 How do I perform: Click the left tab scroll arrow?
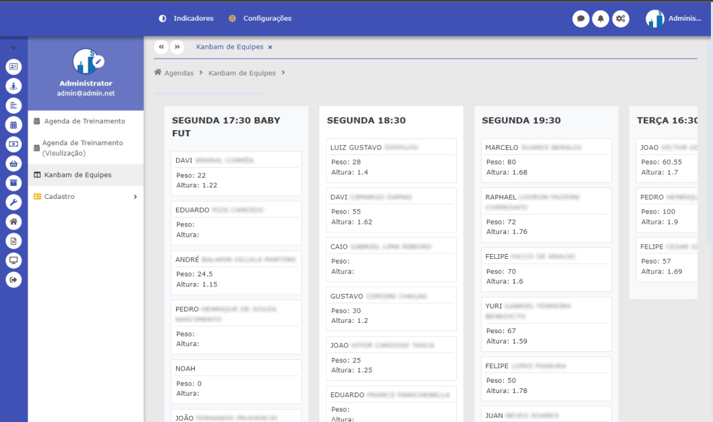(161, 47)
